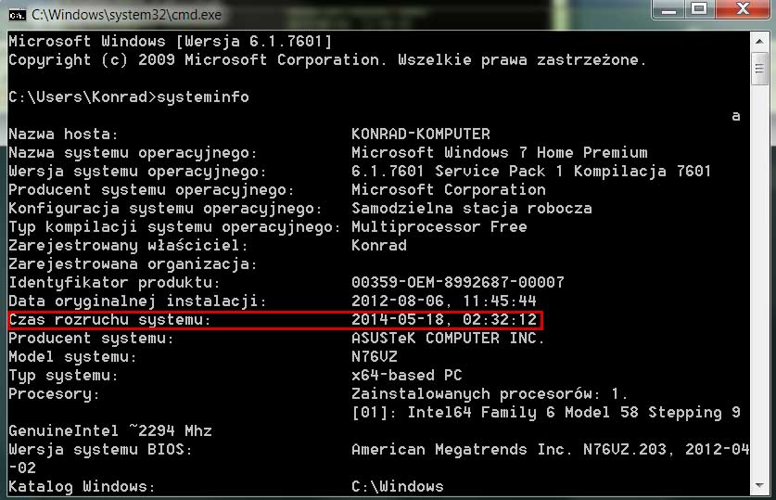
Task: Open the cmd.exe title bar system icon
Action: tap(18, 16)
